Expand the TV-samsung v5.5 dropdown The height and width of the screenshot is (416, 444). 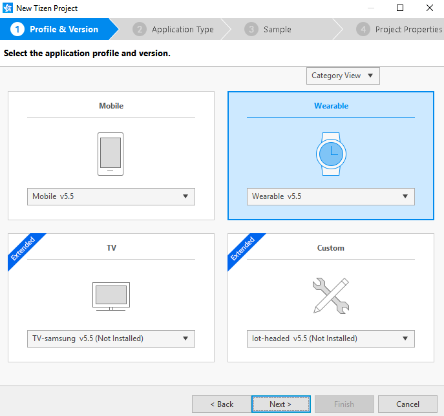[111, 338]
